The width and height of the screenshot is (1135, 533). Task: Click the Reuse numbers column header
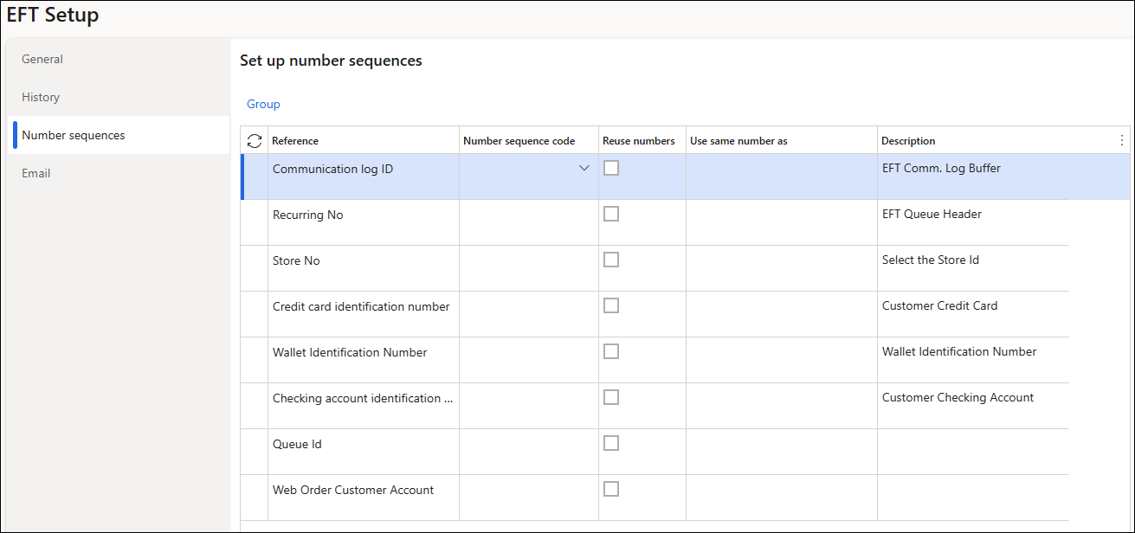(x=642, y=140)
